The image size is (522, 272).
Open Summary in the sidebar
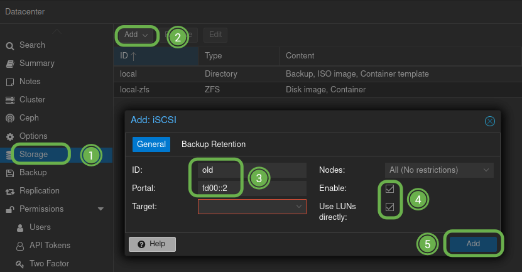[57, 63]
